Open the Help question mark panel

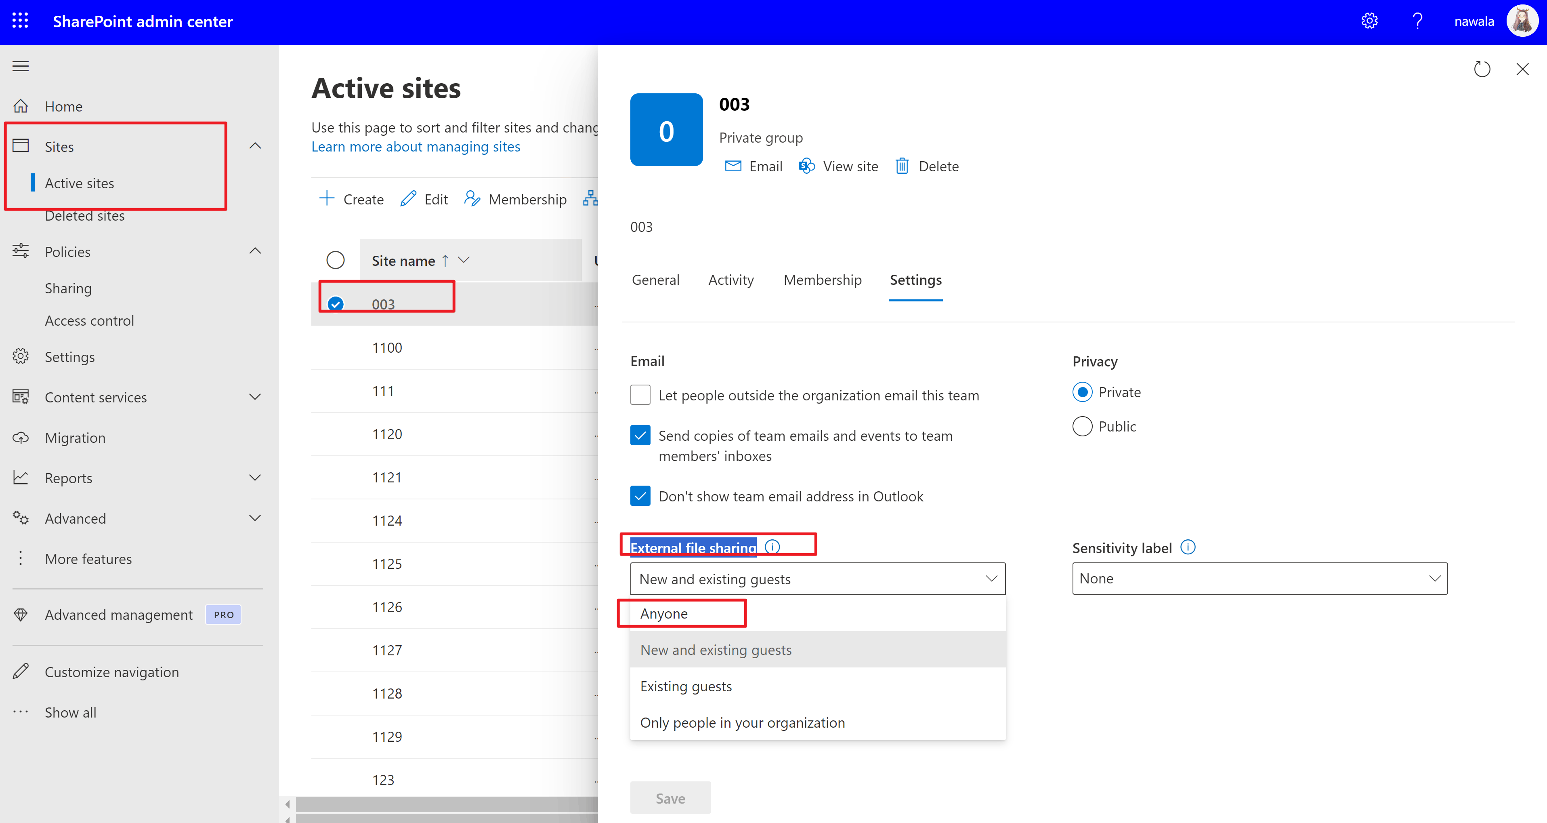[x=1418, y=21]
